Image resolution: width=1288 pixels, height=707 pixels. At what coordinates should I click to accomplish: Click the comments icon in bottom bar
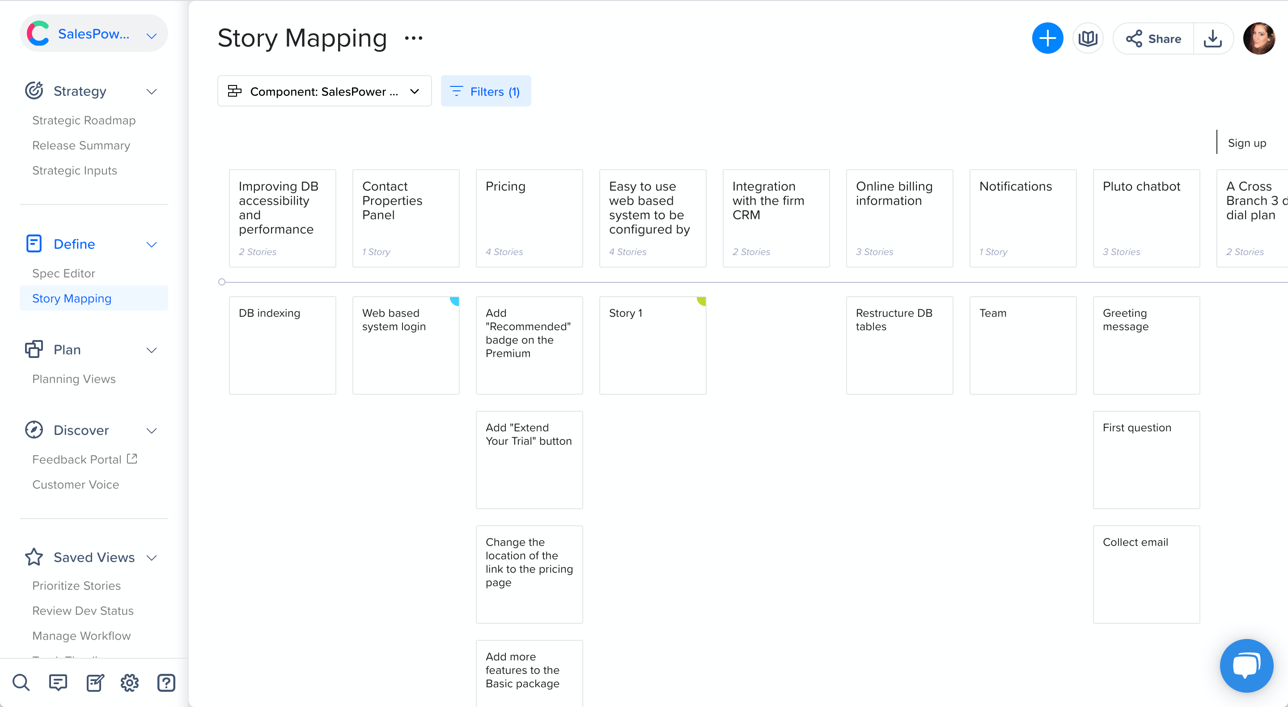point(58,682)
